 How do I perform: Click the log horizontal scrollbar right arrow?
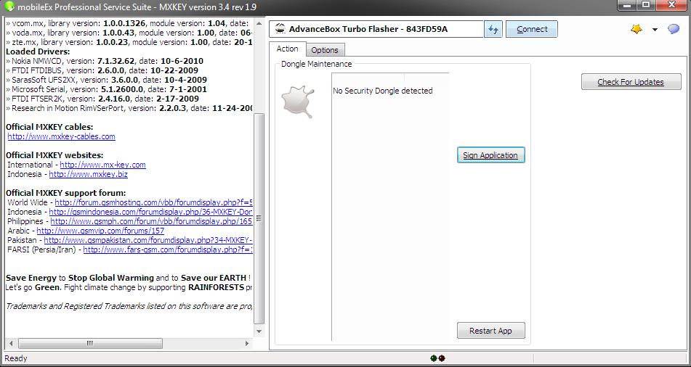point(247,343)
